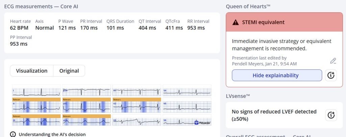Select the V4 lead ECG strip
The image size is (346, 137).
(x=187, y=91)
